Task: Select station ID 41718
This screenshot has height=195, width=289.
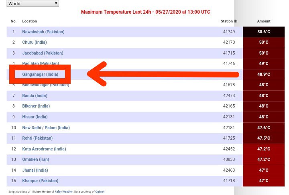Action: [229, 181]
